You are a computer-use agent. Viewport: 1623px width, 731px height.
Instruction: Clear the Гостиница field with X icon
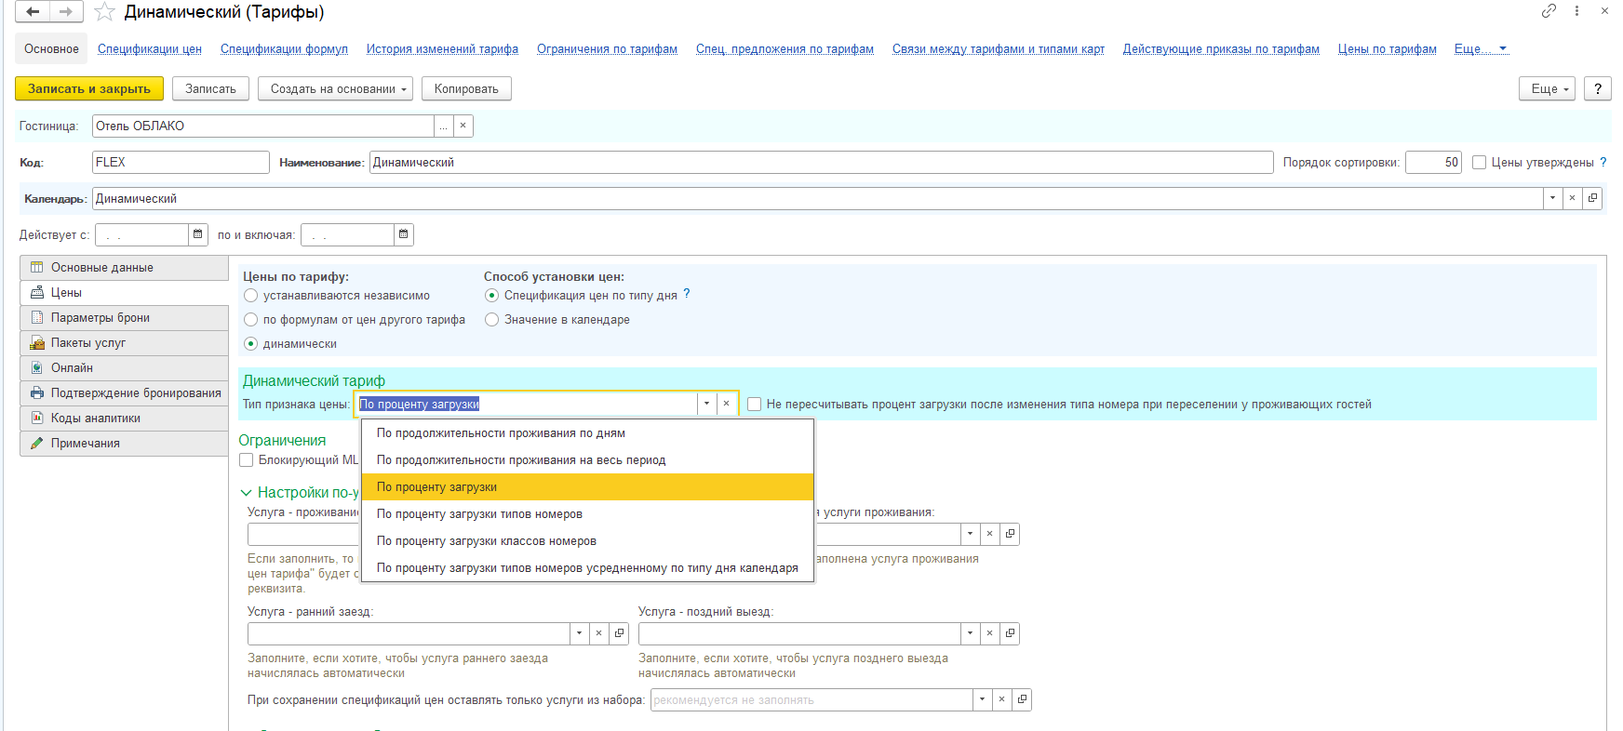(x=463, y=126)
